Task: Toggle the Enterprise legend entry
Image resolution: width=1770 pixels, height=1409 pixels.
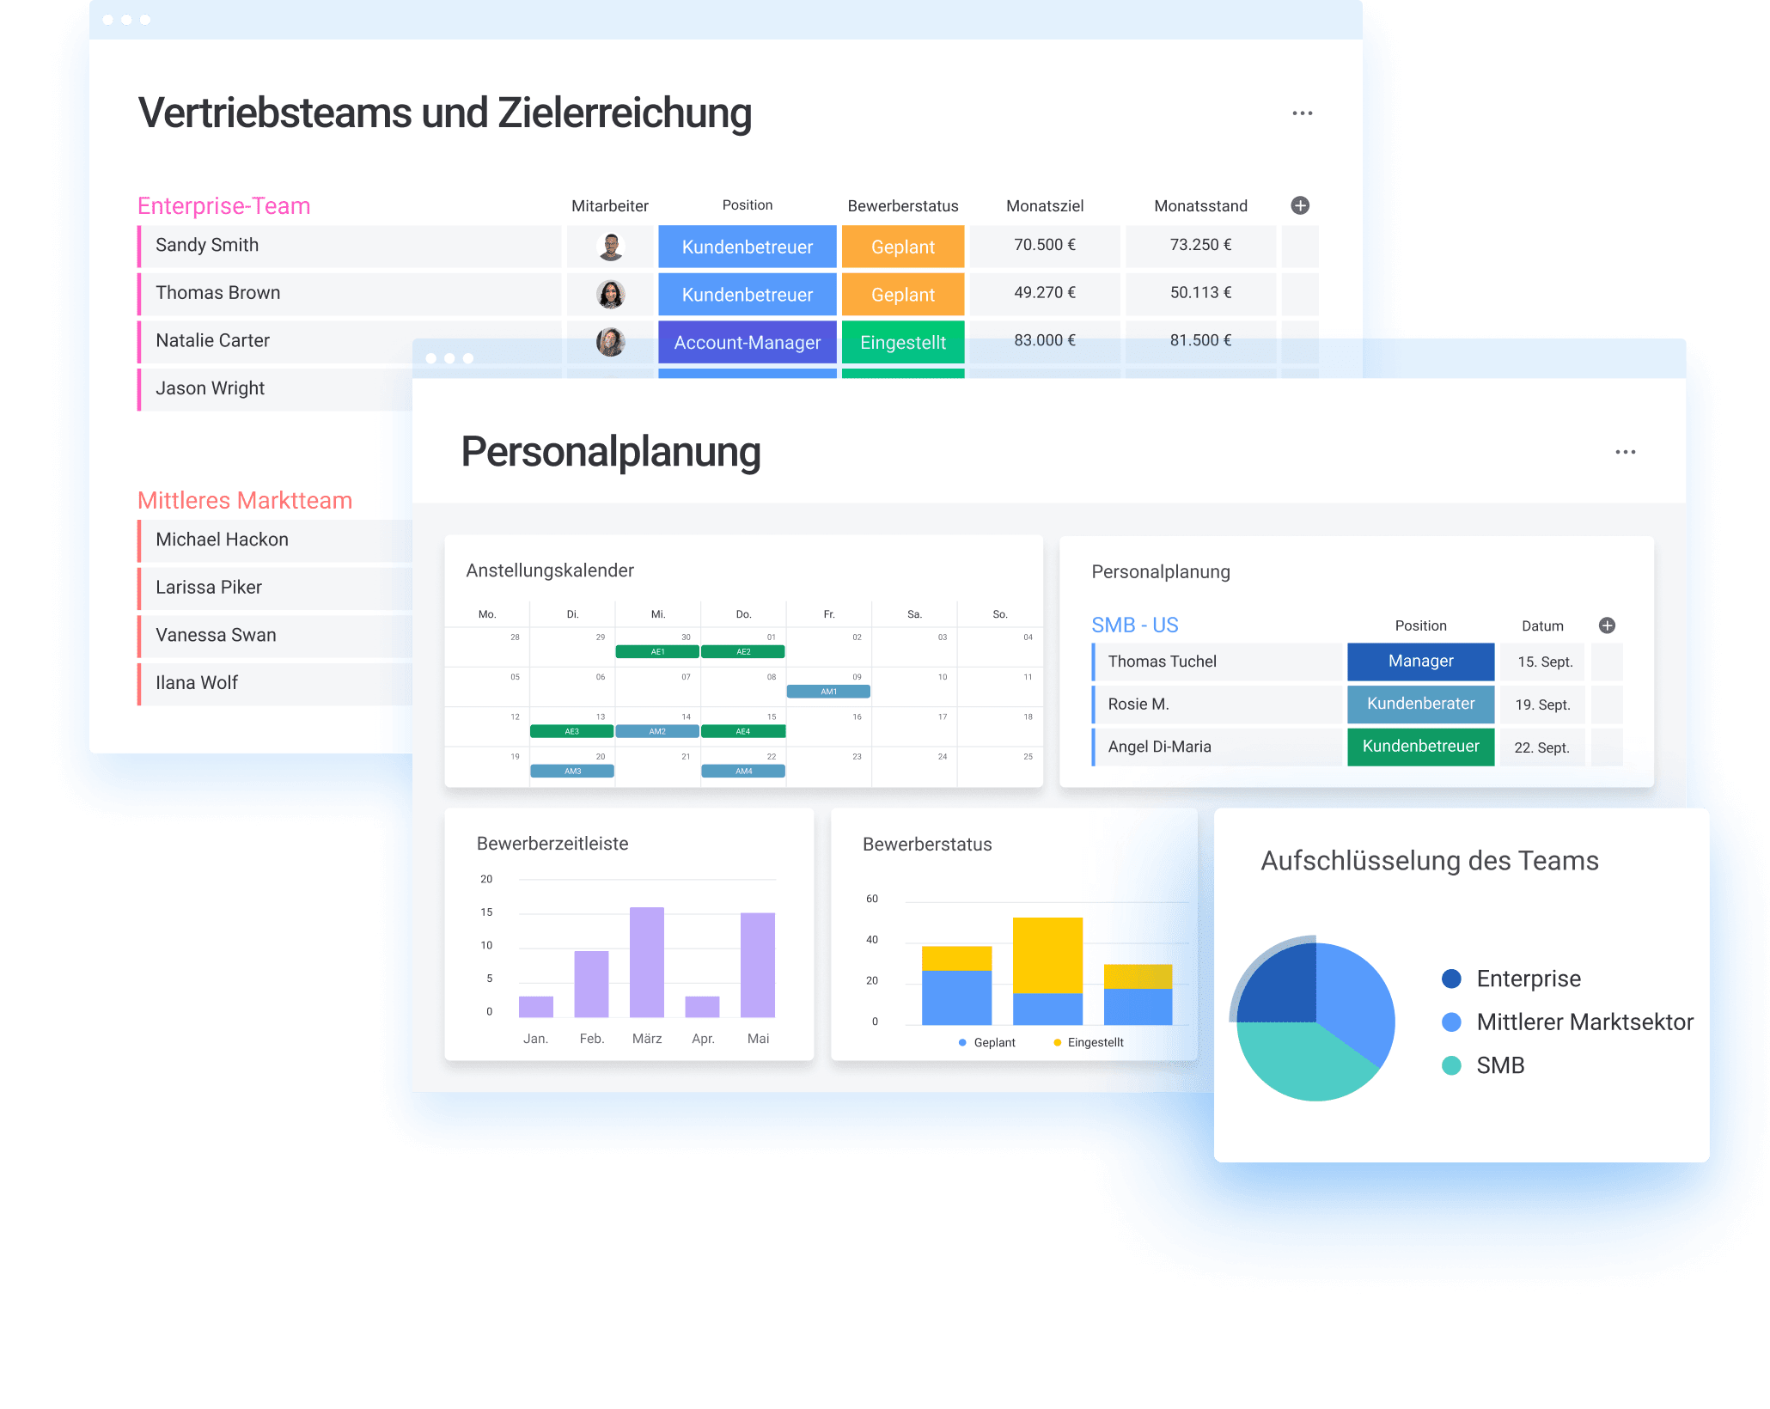Action: pos(1511,979)
